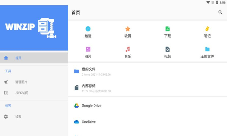Click the 压缩文件 label

[207, 56]
